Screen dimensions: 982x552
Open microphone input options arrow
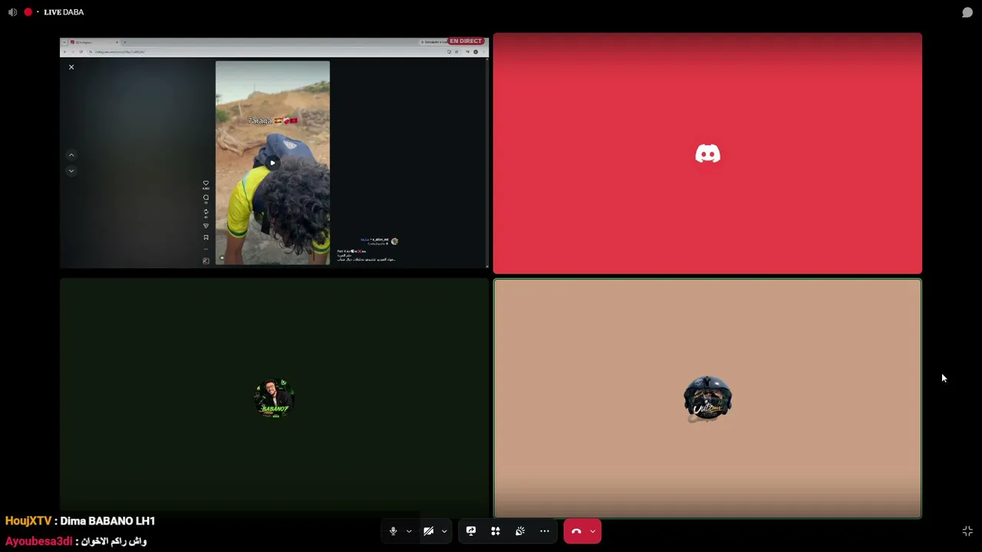pyautogui.click(x=409, y=531)
